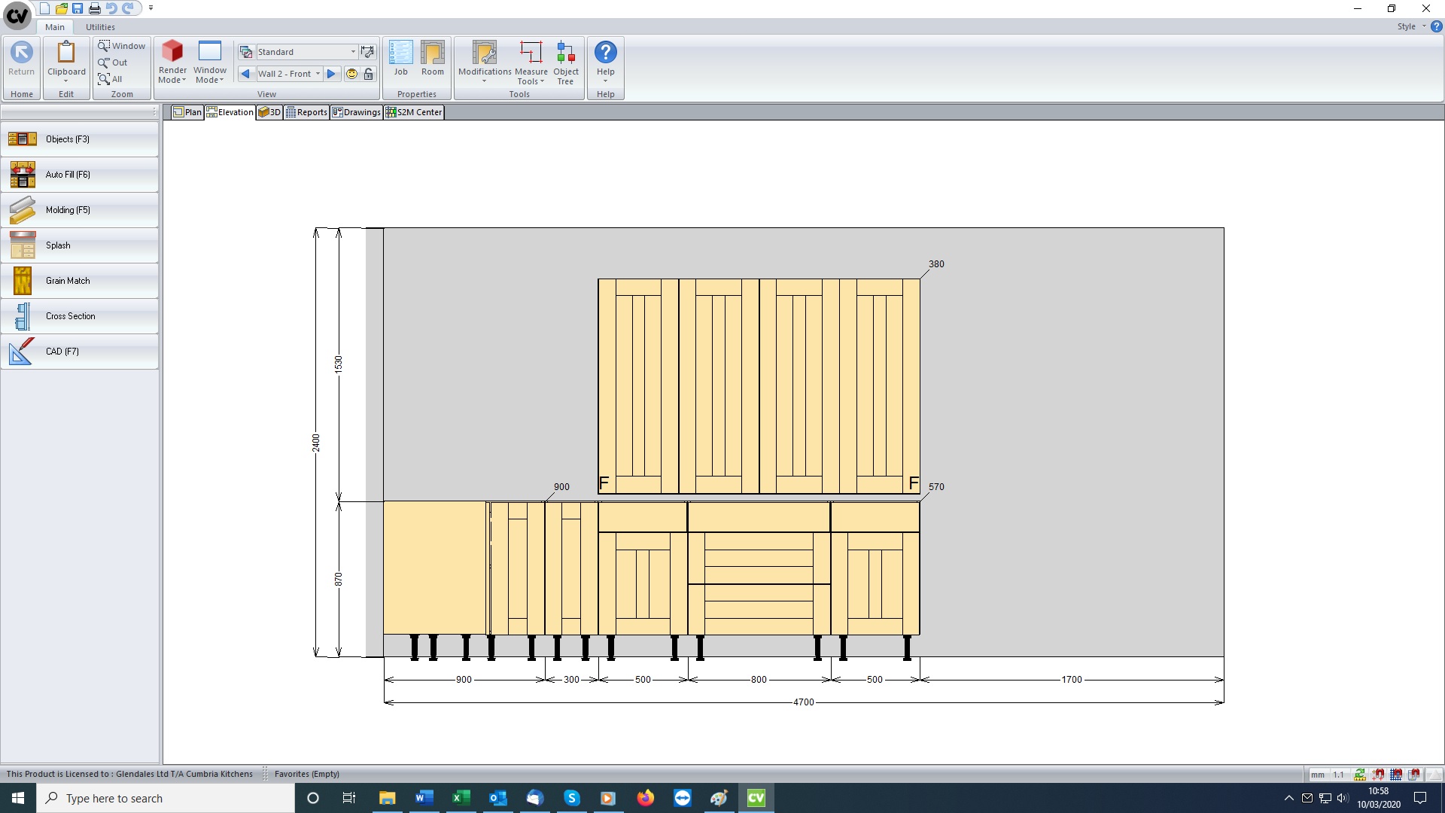This screenshot has width=1445, height=813.
Task: Switch to the 3D view tab
Action: coord(269,112)
